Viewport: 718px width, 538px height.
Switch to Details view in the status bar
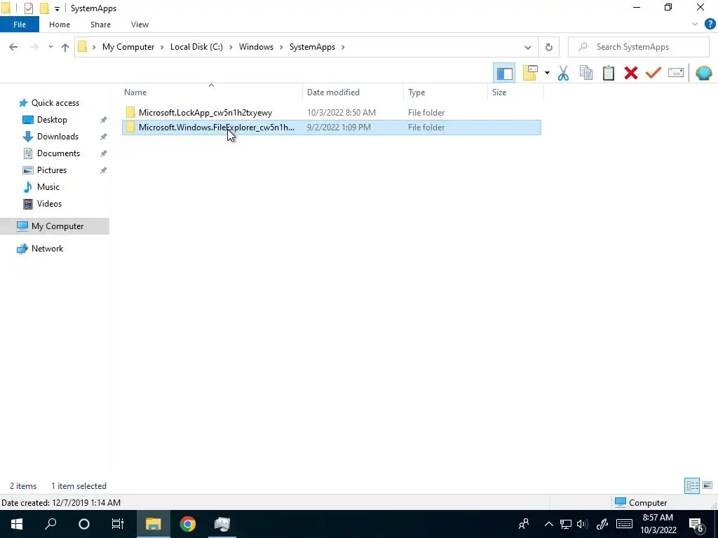pos(692,485)
